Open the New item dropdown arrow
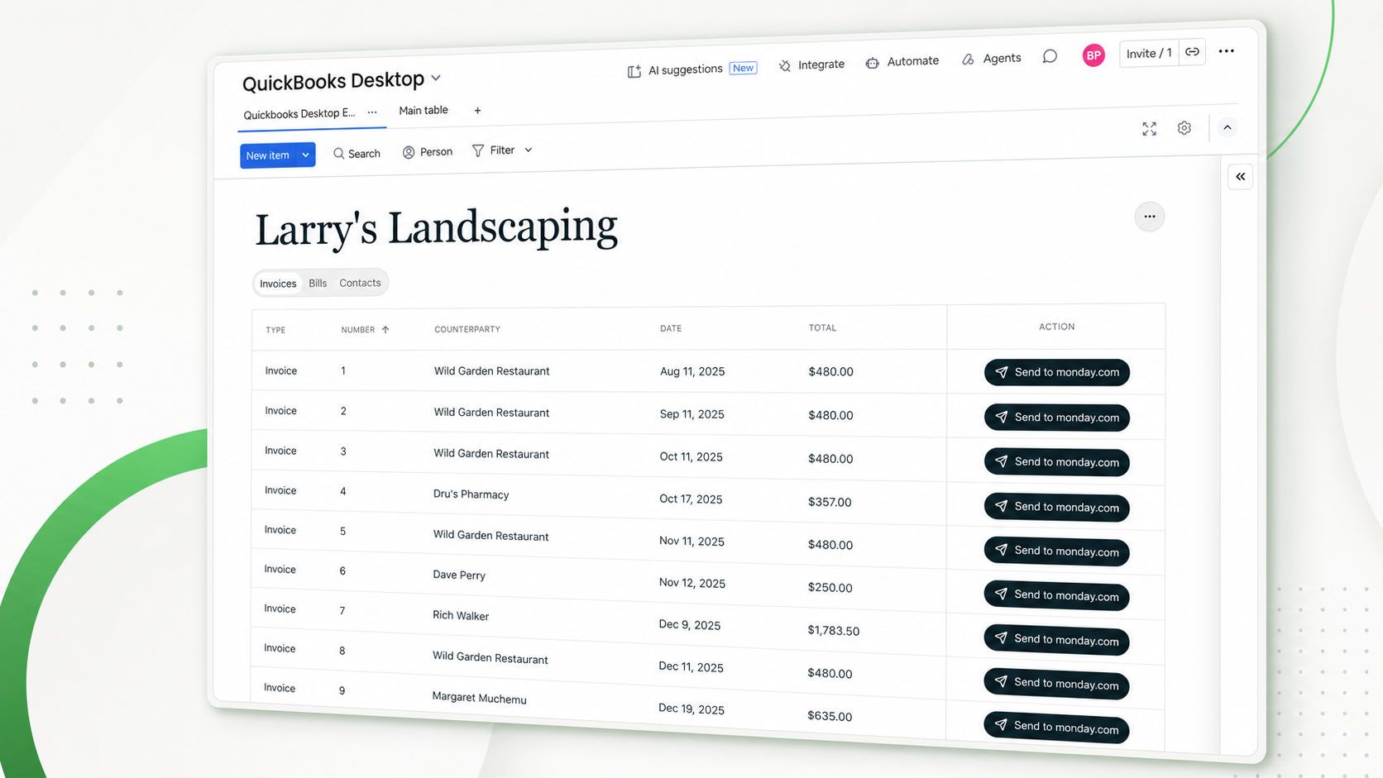This screenshot has width=1383, height=778. point(305,155)
